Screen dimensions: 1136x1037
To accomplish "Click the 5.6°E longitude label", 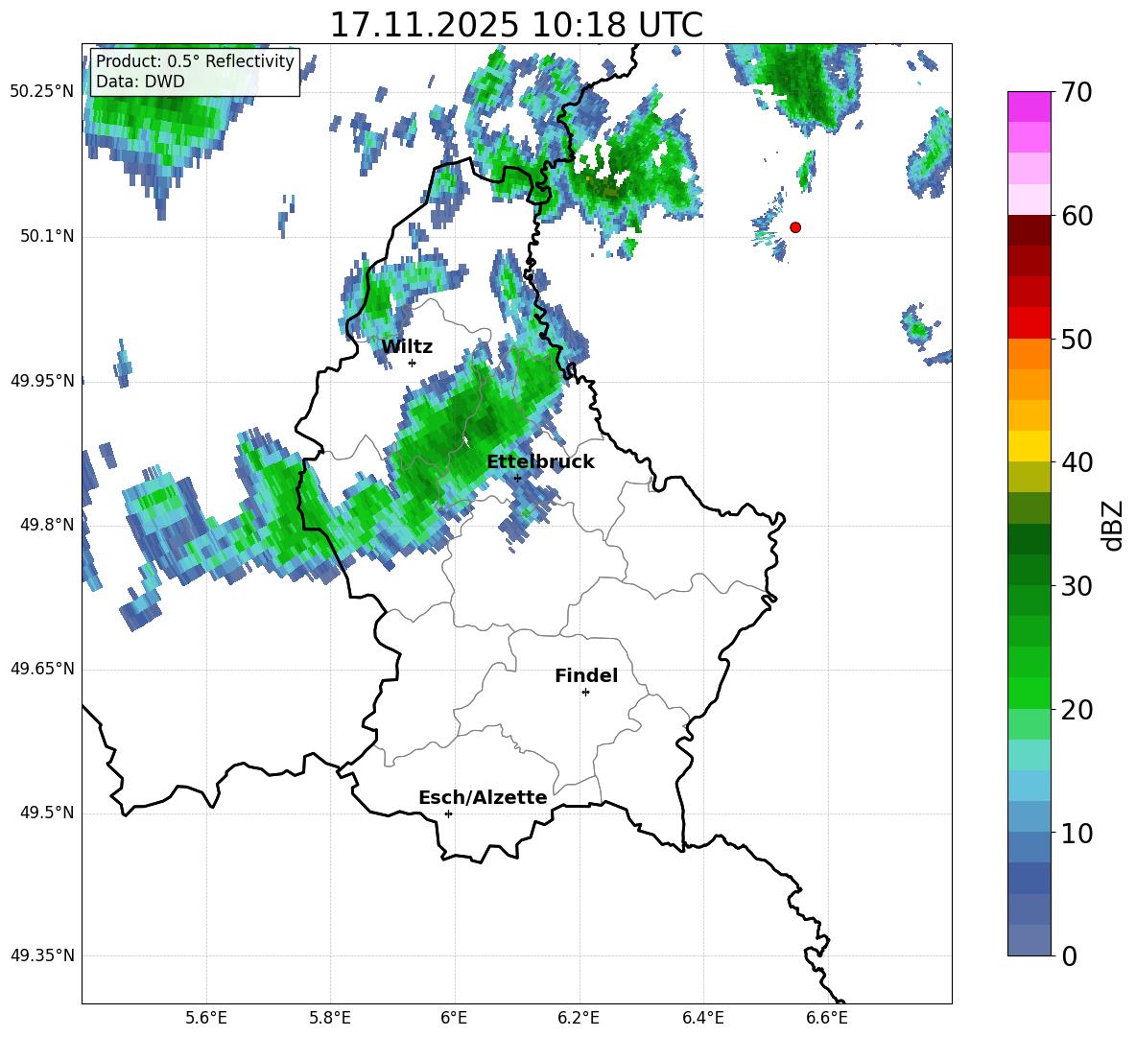I will click(206, 1019).
